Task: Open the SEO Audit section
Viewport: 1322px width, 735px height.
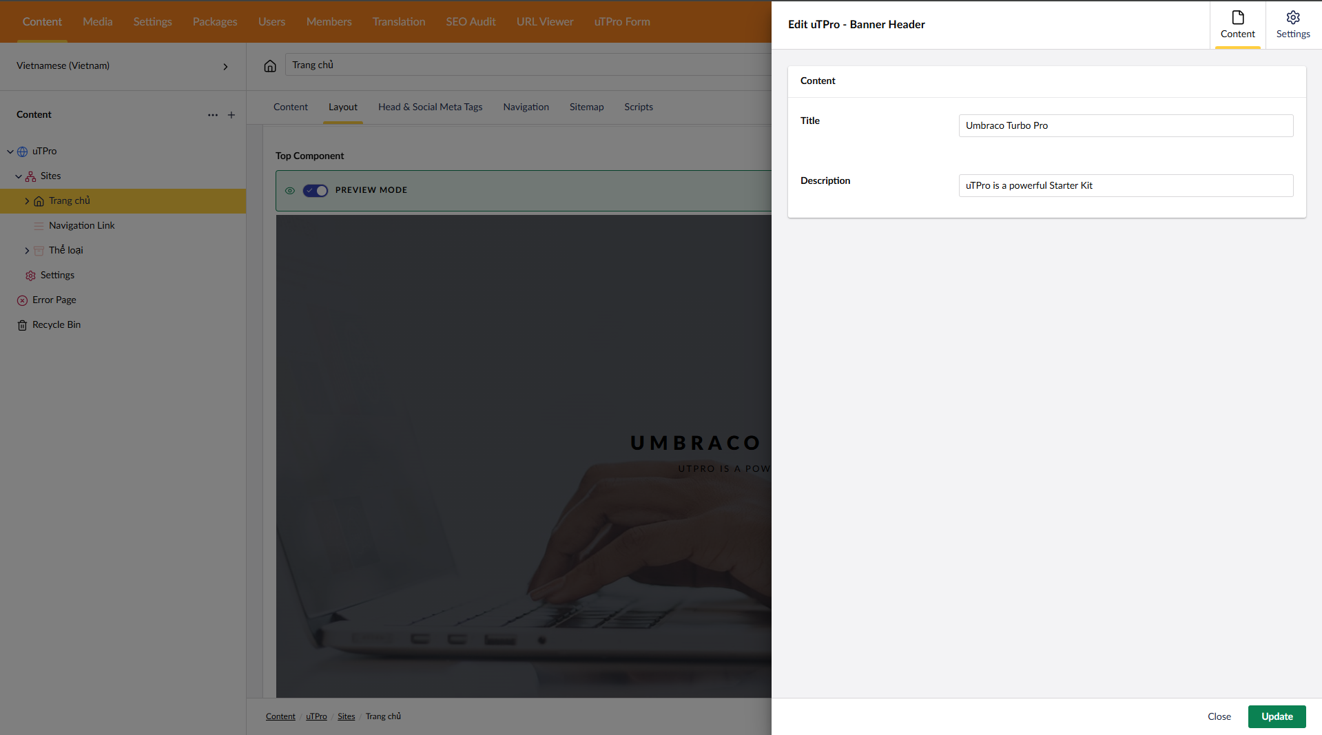Action: click(x=471, y=22)
